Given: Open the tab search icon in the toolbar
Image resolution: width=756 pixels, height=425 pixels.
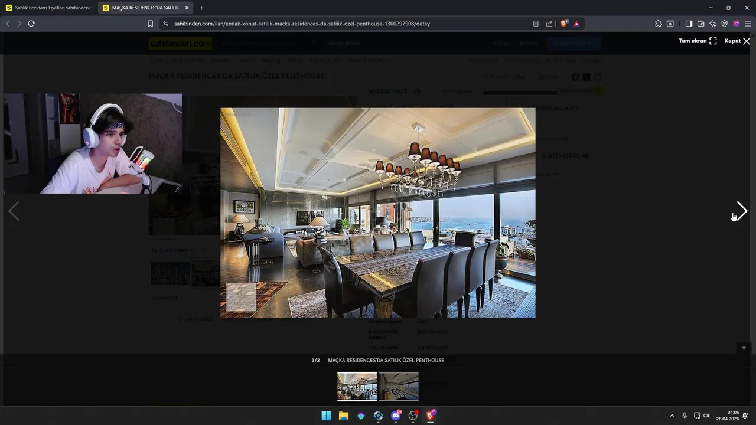Looking at the screenshot, I should tap(670, 24).
